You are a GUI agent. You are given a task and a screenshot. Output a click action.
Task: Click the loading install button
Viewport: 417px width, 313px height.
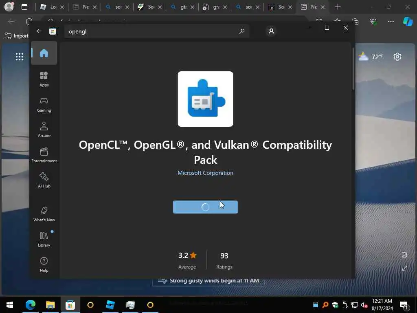point(205,207)
